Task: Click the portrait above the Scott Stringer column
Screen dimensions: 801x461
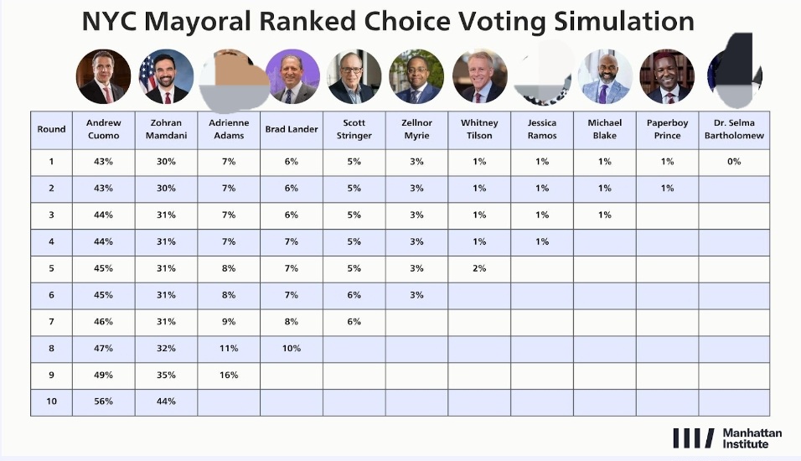Action: 354,76
